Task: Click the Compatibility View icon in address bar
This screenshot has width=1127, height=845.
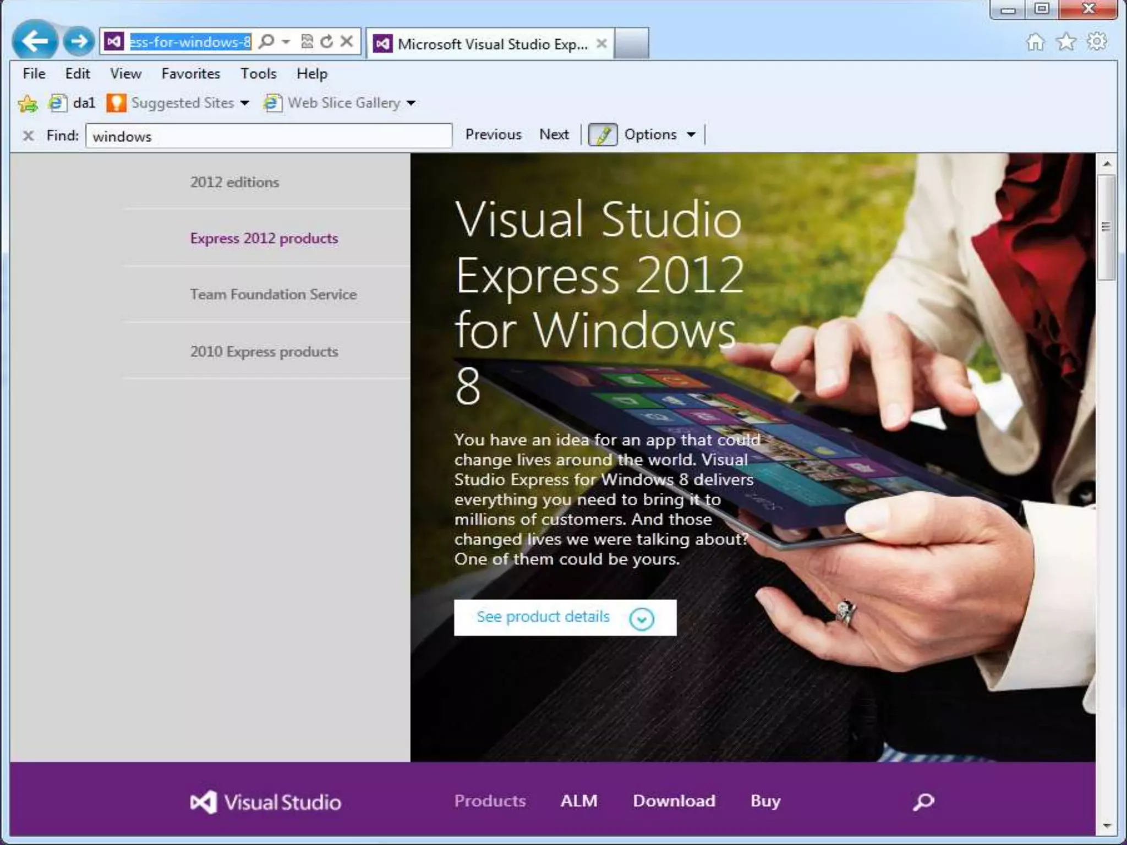Action: pos(307,41)
